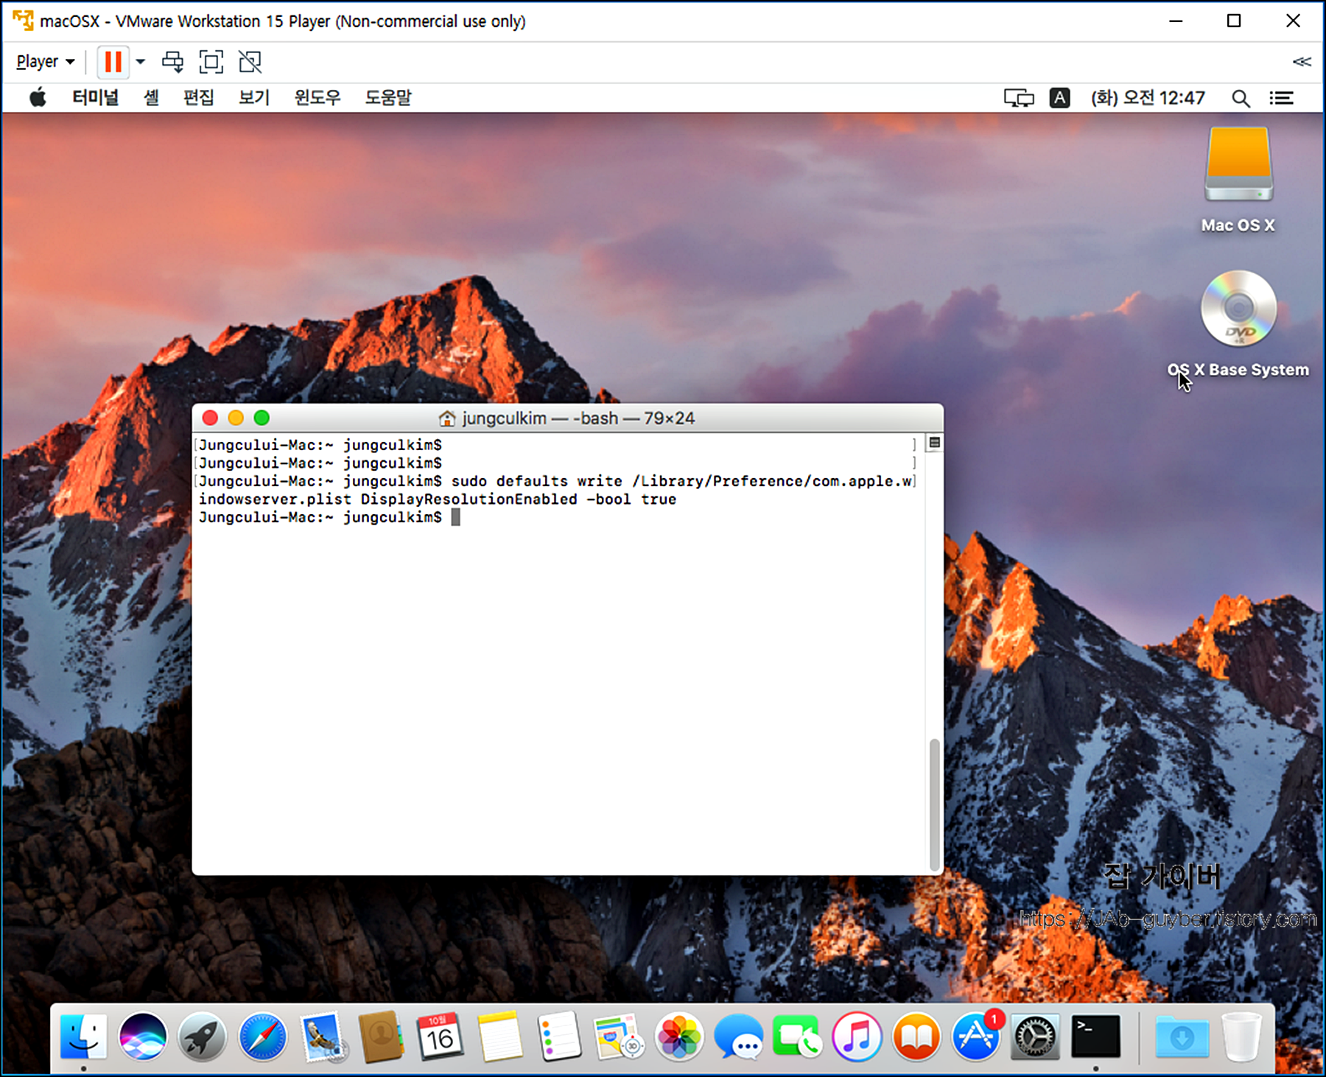1326x1077 pixels.
Task: Minimize Terminal with yellow button
Action: 236,418
